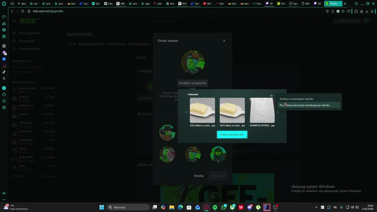The height and width of the screenshot is (212, 377).
Task: Open Twitch panel in Opera GX sidebar
Action: coord(4,53)
